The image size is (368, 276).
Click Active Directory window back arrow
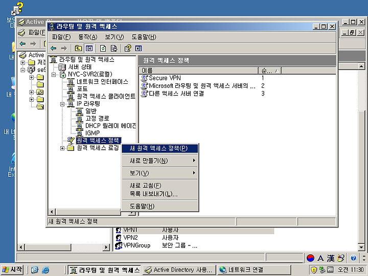point(22,43)
